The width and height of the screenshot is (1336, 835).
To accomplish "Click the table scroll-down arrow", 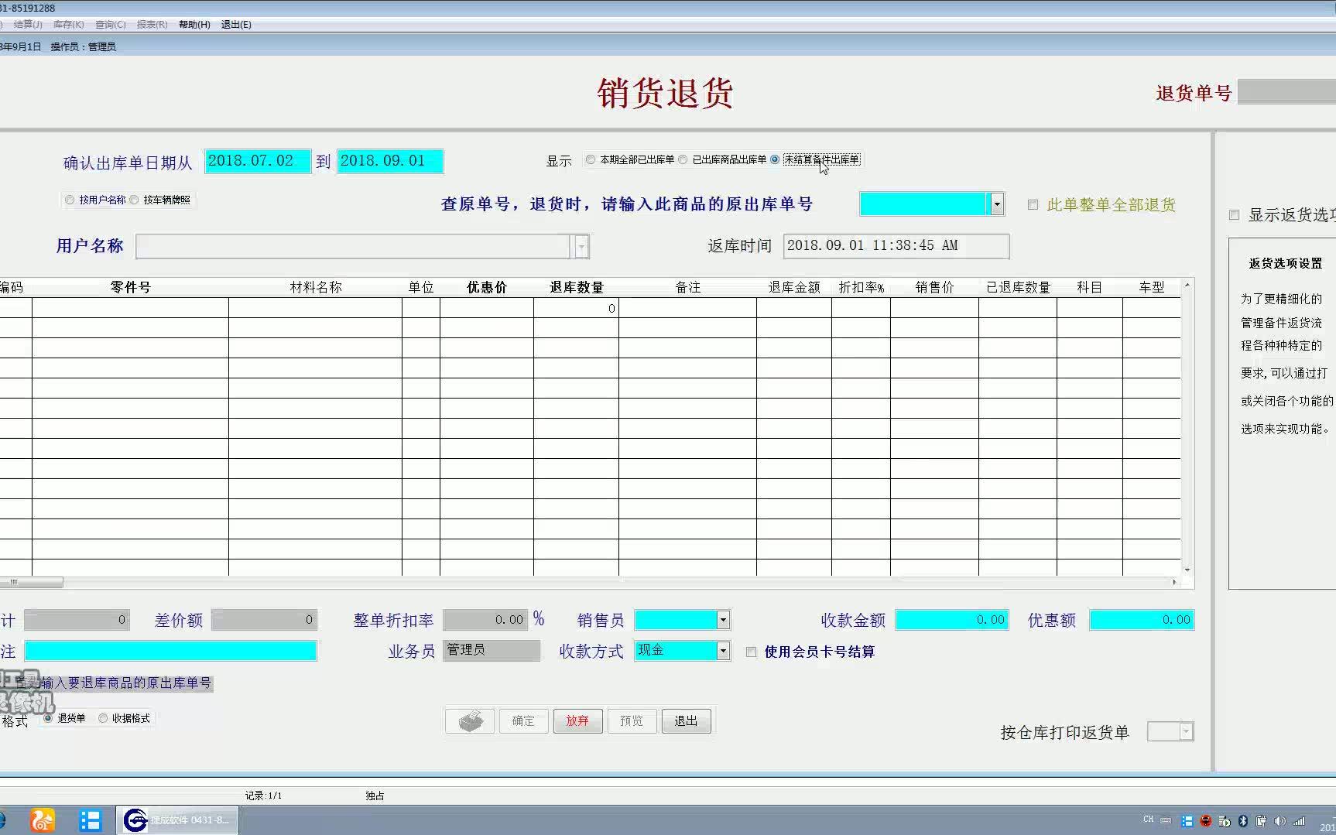I will tap(1187, 570).
